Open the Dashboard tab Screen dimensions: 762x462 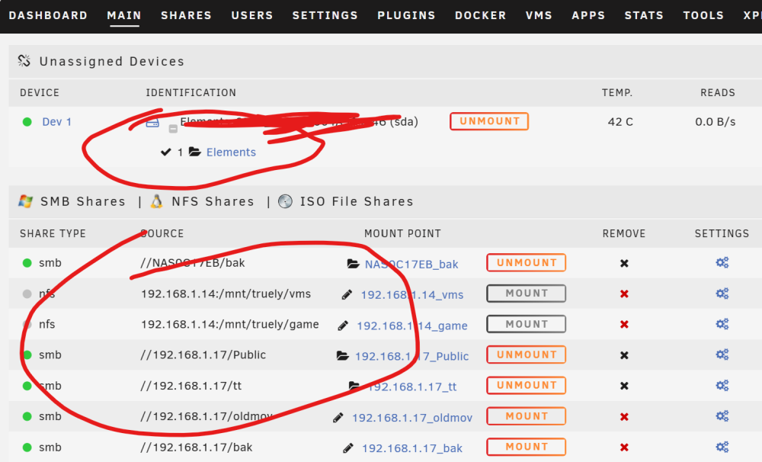[48, 15]
